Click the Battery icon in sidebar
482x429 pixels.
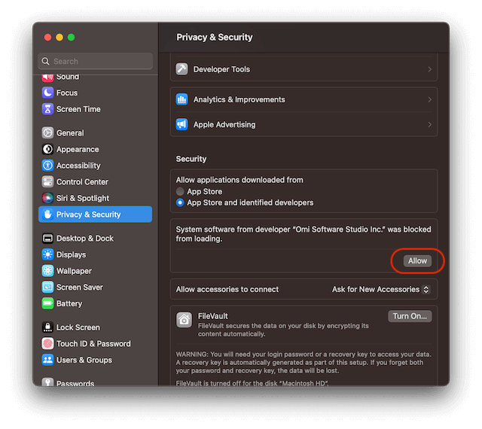tap(48, 303)
